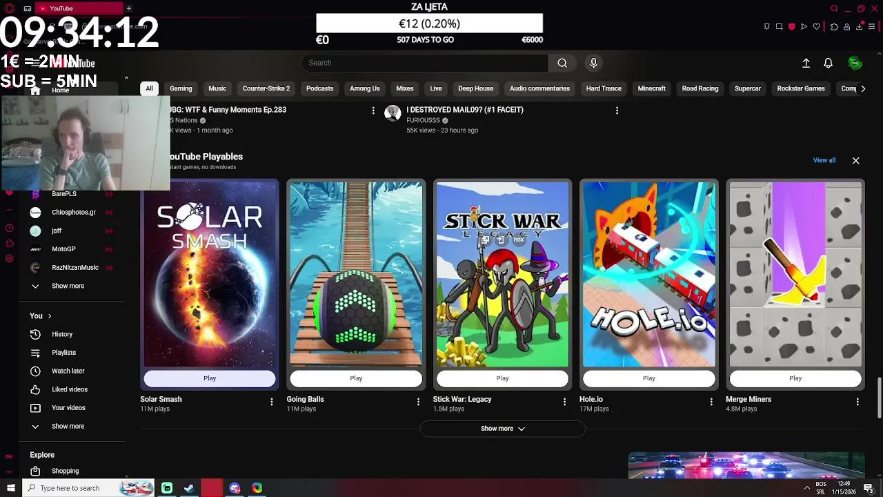Open History in the sidebar
This screenshot has width=883, height=497.
pyautogui.click(x=72, y=334)
